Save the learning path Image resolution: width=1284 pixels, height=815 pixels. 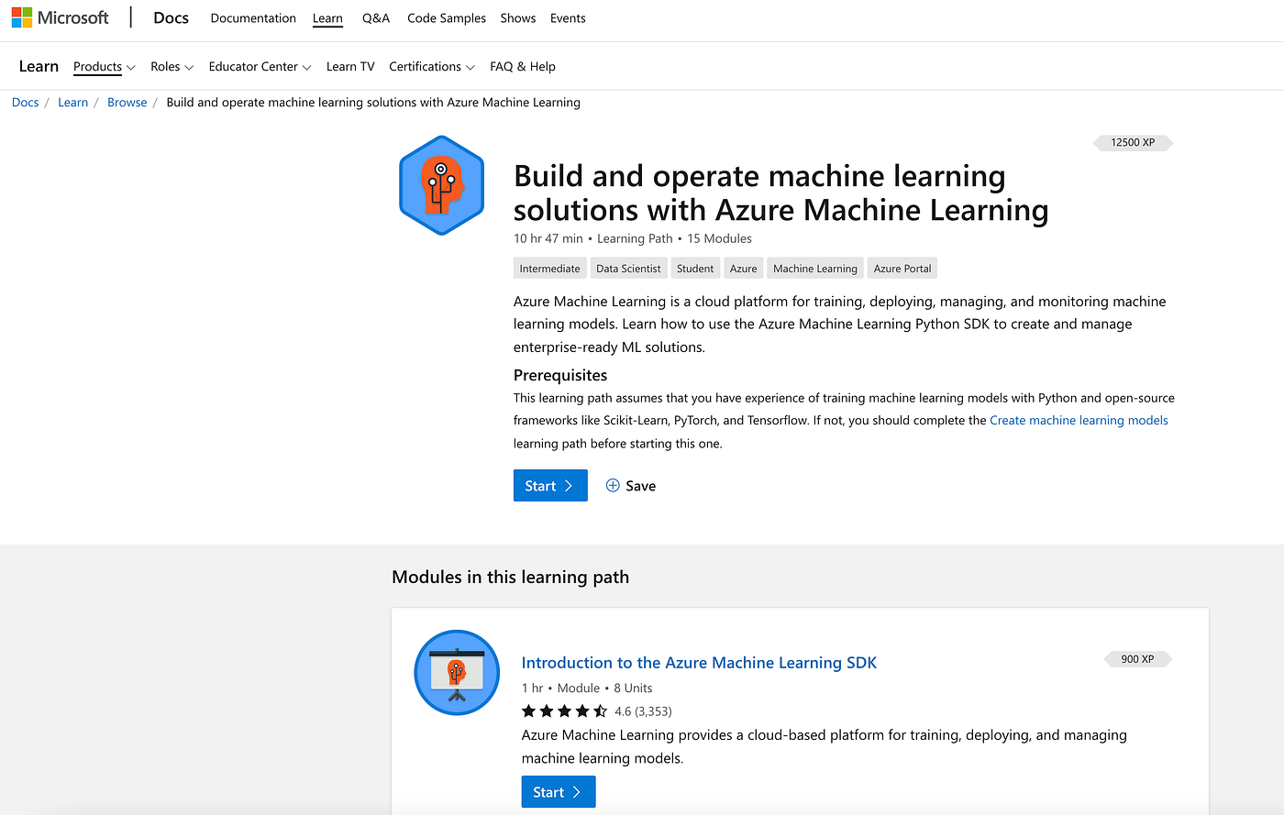pos(631,486)
